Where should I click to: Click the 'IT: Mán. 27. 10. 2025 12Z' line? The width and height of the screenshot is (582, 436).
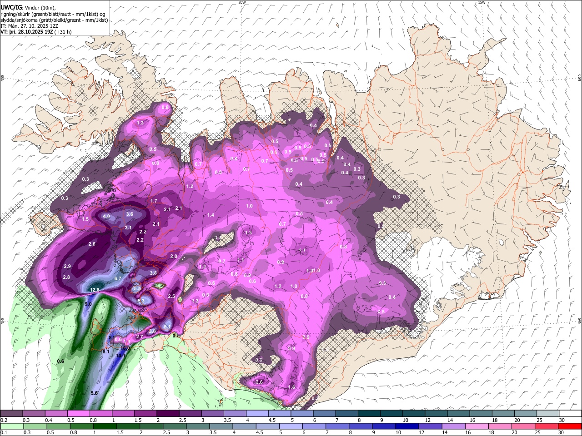coord(30,26)
